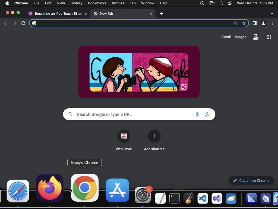Open the Google Doodle artwork
This screenshot has width=278, height=209.
pyautogui.click(x=139, y=72)
